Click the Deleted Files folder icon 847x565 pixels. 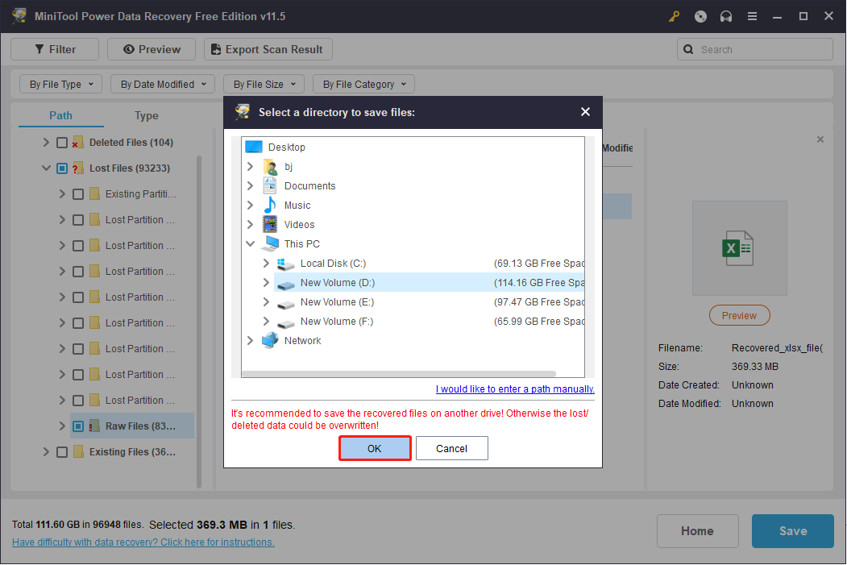pos(78,142)
